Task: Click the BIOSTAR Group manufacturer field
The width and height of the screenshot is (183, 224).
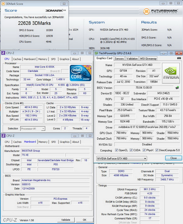Action: (55, 151)
